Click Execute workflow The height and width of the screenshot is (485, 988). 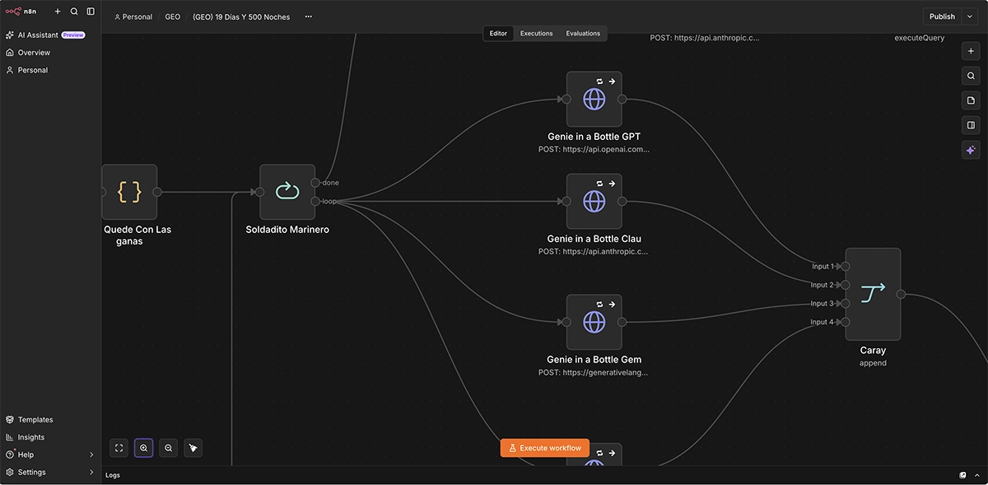[x=545, y=448]
